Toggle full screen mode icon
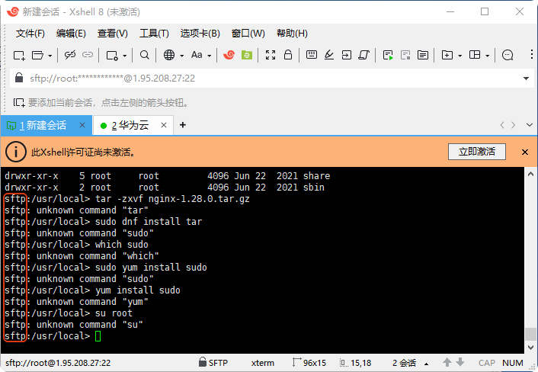Viewport: 538px width, 372px height. click(271, 55)
